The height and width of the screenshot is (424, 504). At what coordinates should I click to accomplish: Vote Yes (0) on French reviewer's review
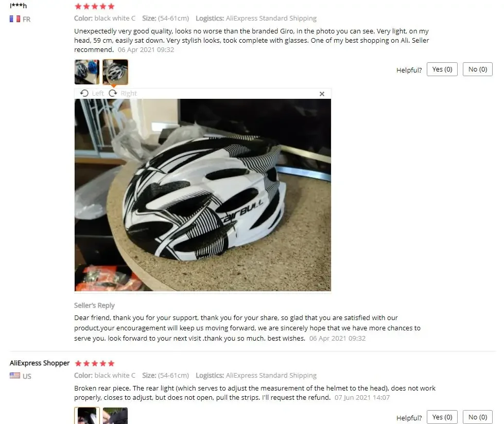442,69
